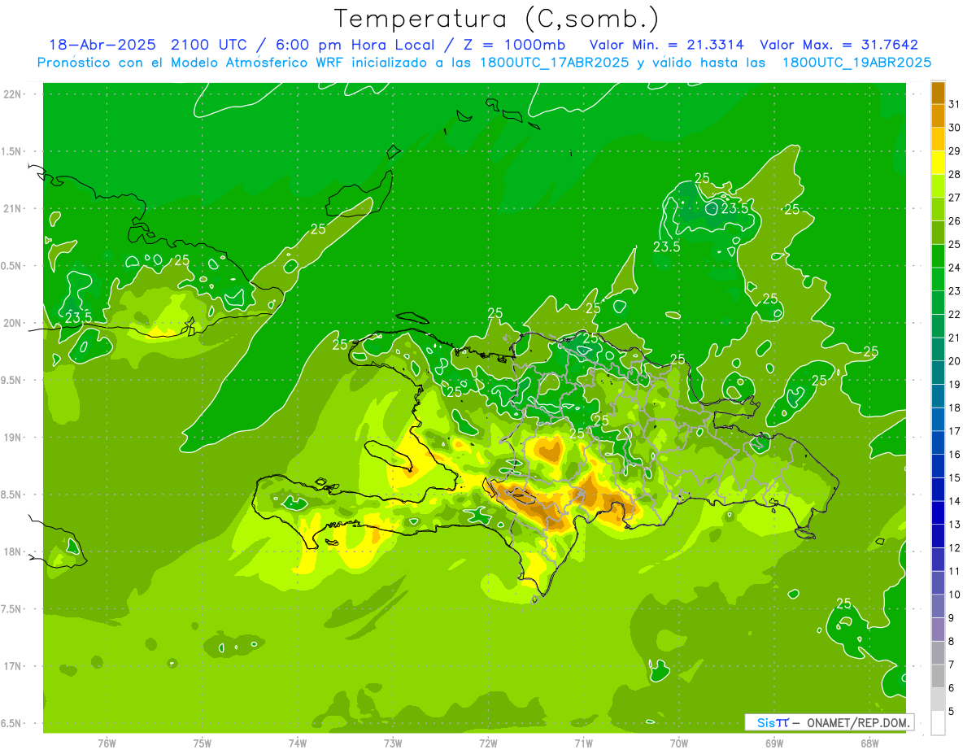Click the '73W' longitude label
976x754 pixels.
[393, 743]
